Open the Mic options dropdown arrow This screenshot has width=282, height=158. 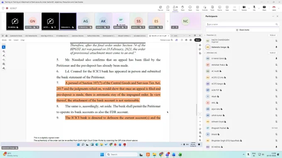[259, 8]
